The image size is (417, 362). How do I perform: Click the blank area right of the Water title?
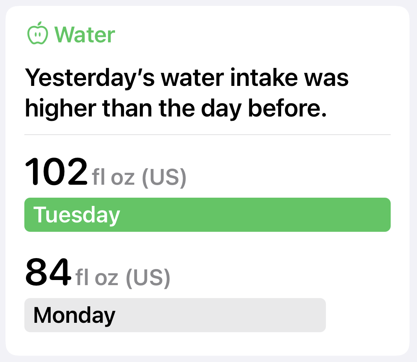[x=255, y=35]
